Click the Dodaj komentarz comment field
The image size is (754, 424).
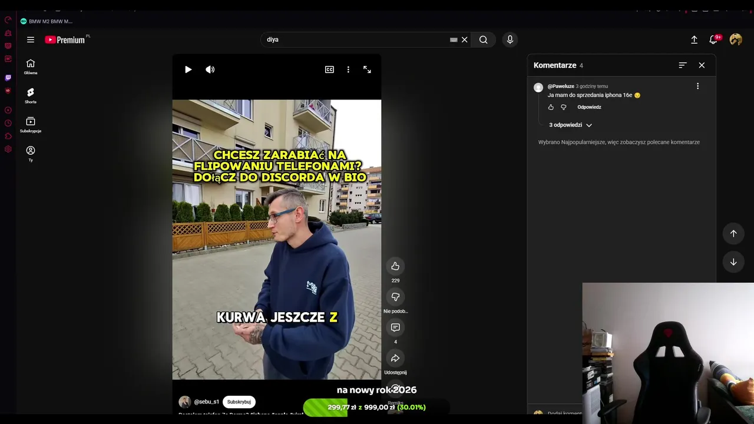(564, 413)
